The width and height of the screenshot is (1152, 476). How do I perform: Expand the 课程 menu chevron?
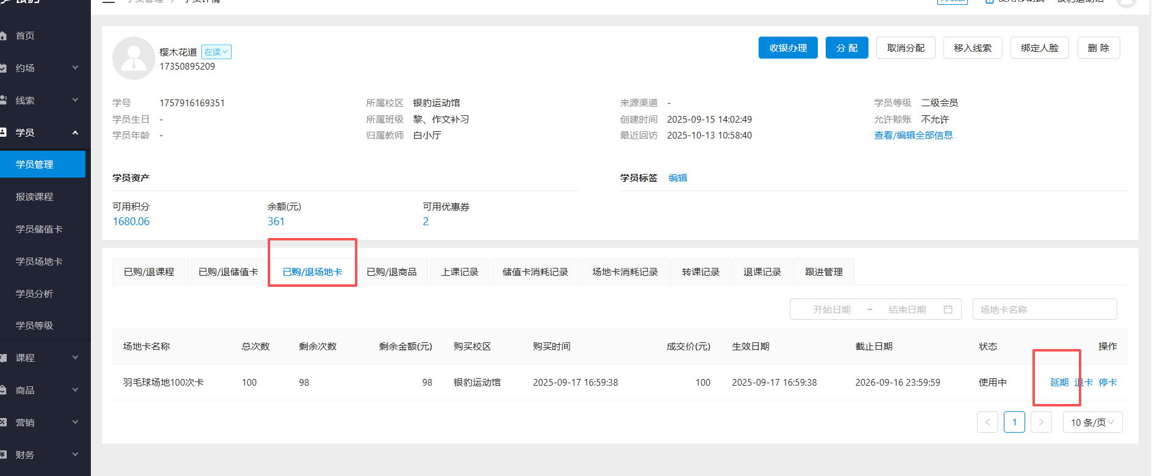tap(75, 358)
